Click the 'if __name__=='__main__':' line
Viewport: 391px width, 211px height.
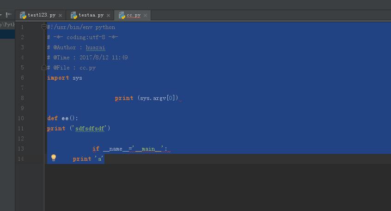click(130, 149)
